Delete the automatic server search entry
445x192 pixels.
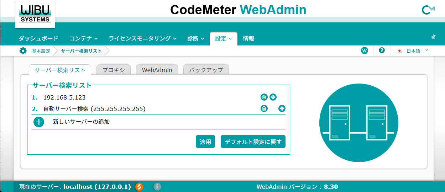tap(264, 109)
